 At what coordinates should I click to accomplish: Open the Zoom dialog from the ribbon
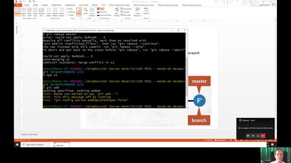pos(86,11)
